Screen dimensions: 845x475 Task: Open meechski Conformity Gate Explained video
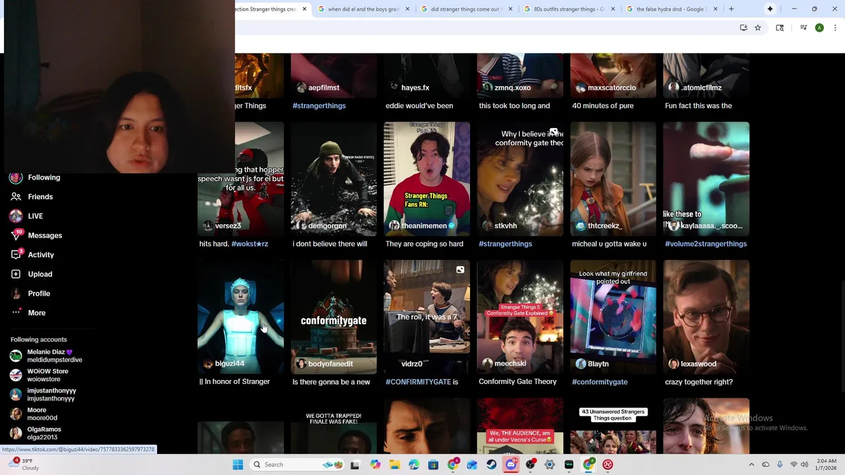520,317
